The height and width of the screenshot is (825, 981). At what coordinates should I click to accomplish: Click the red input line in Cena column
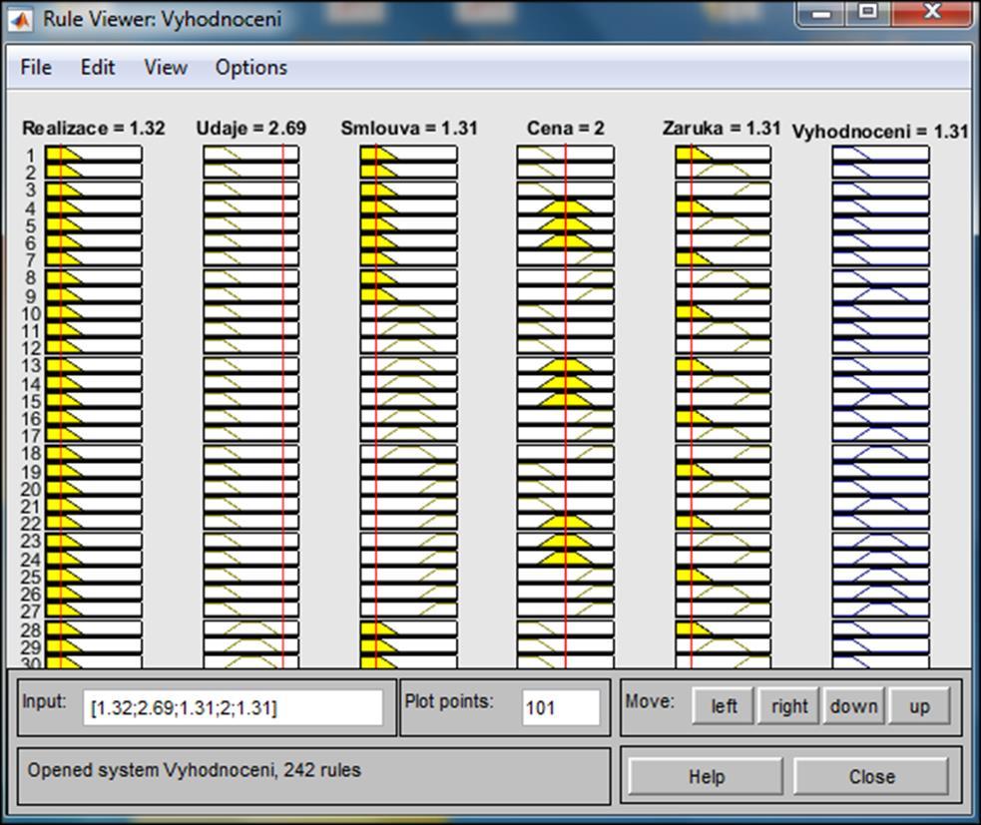click(x=565, y=407)
